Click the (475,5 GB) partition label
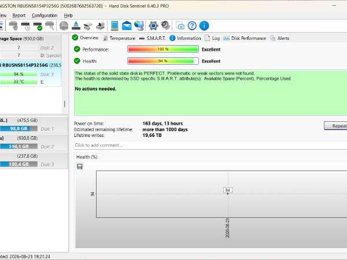This screenshot has width=347, height=260. 27,120
